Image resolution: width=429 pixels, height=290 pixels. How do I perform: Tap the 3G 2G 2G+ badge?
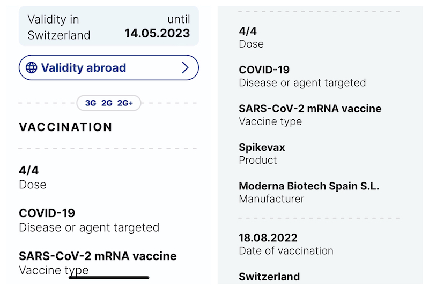109,103
